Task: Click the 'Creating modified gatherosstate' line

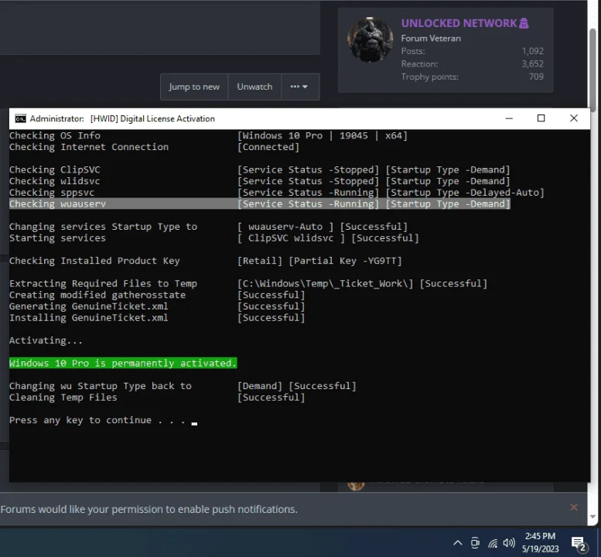Action: (x=97, y=295)
